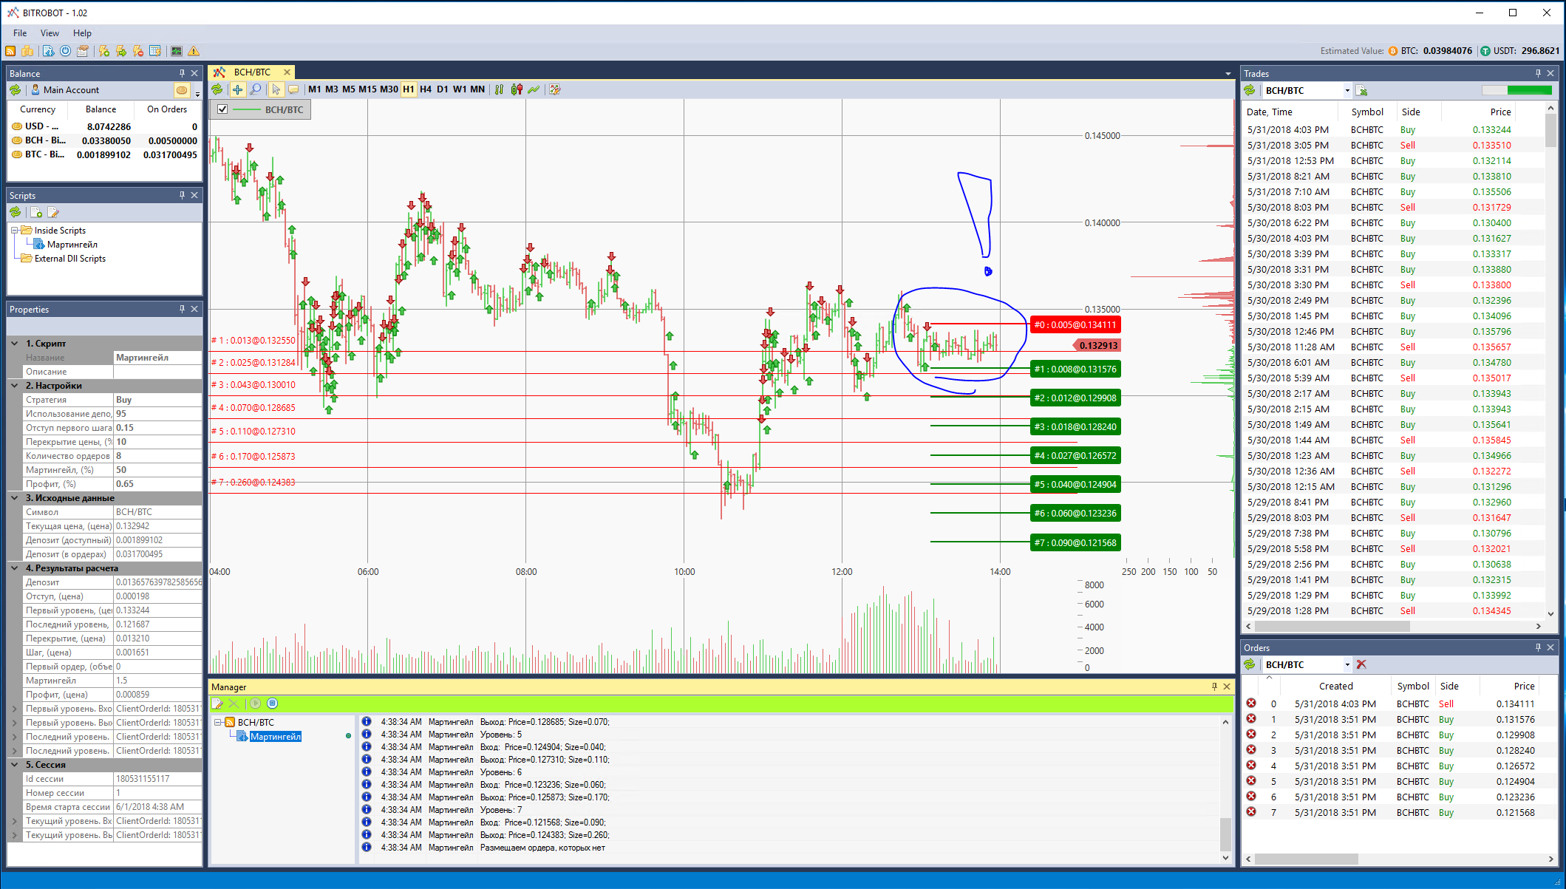1566x889 pixels.
Task: Cancel order number 3 via red icon
Action: (1251, 750)
